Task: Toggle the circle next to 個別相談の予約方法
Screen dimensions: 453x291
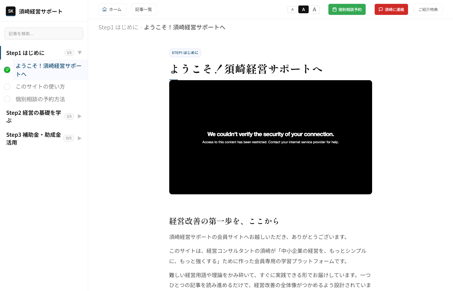Action: (x=7, y=99)
